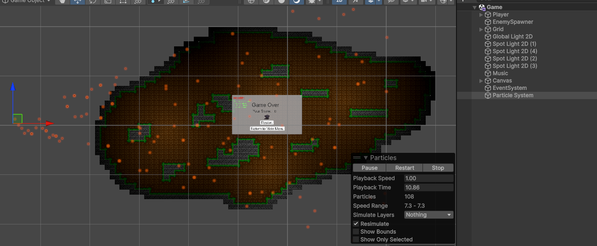This screenshot has height=246, width=597.
Task: Collapse the Particles overlay panel
Action: [x=366, y=158]
